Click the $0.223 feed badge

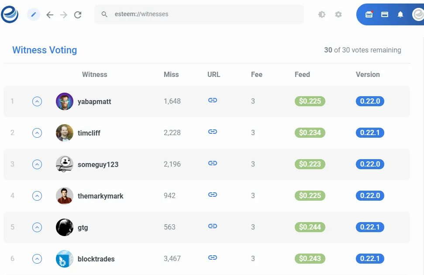(310, 164)
